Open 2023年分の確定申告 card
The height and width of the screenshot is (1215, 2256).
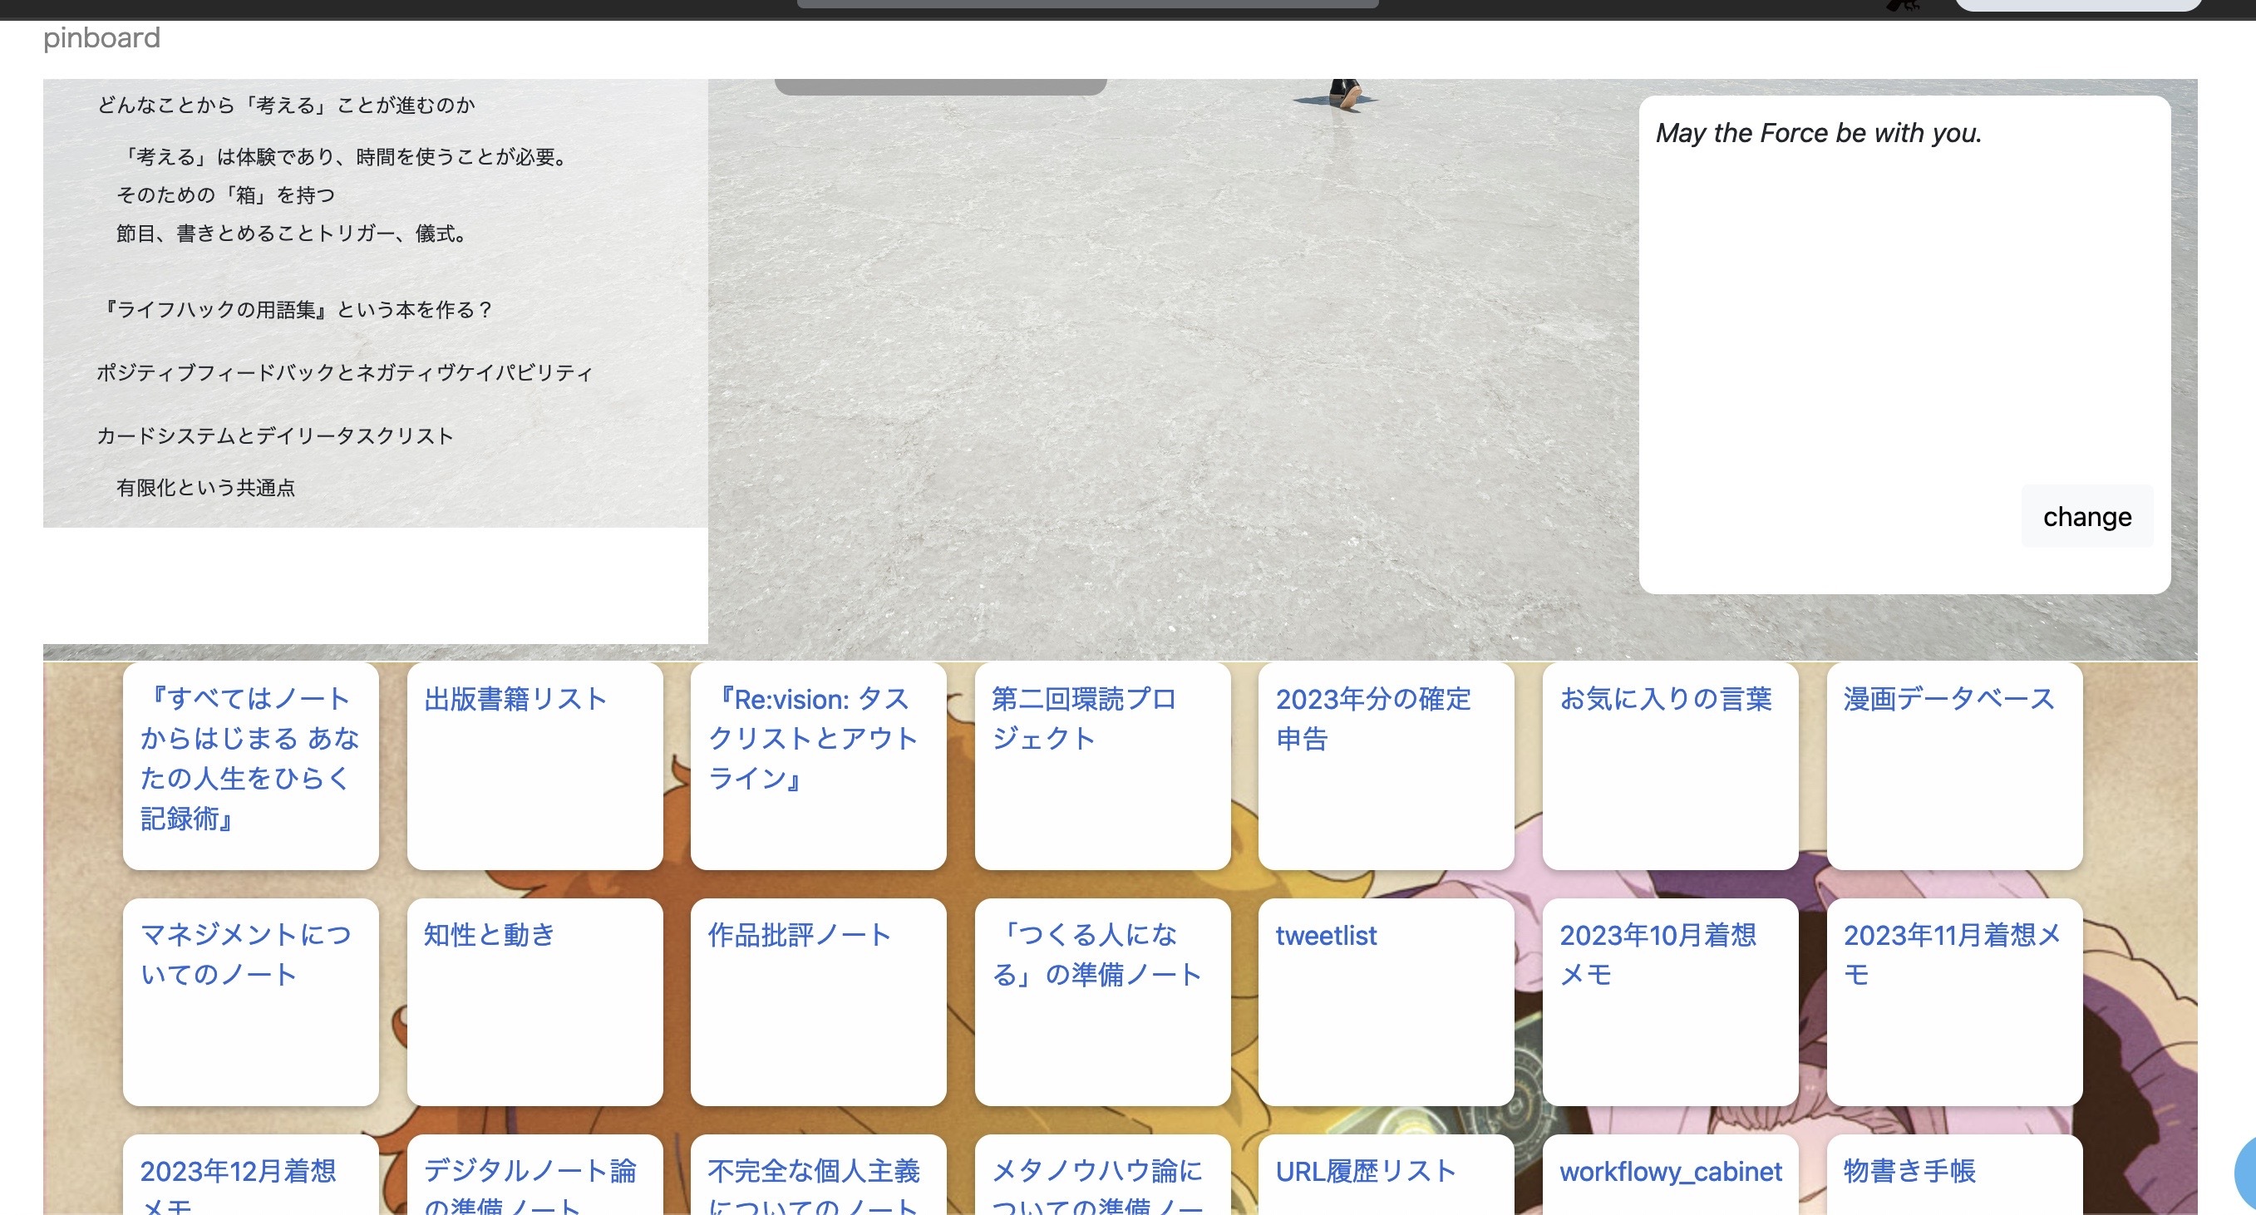(x=1372, y=719)
